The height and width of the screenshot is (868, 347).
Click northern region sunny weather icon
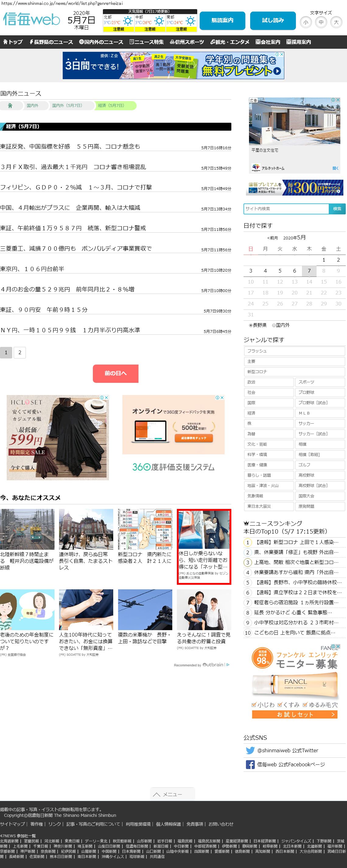128,21
